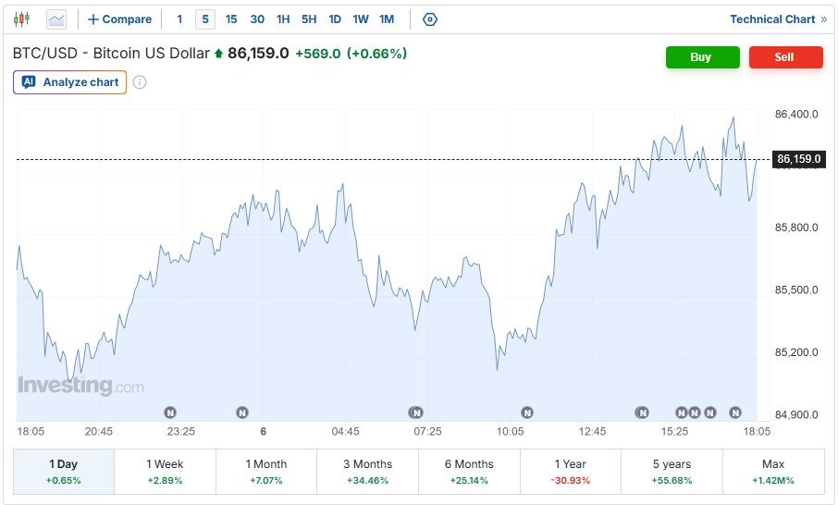838x505 pixels.
Task: Click the red Sell button
Action: [x=785, y=57]
